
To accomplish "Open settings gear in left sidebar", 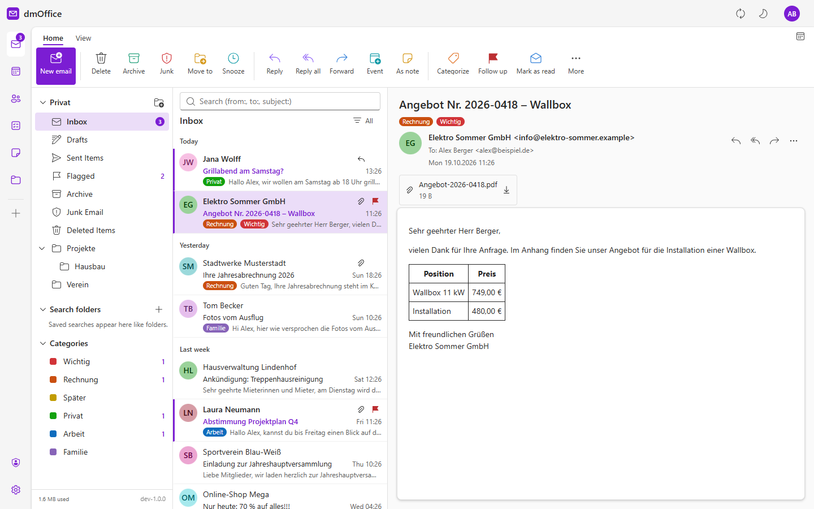I will point(16,490).
